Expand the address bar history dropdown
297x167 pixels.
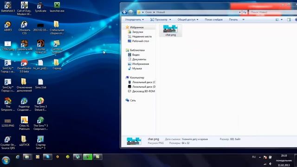click(240, 13)
